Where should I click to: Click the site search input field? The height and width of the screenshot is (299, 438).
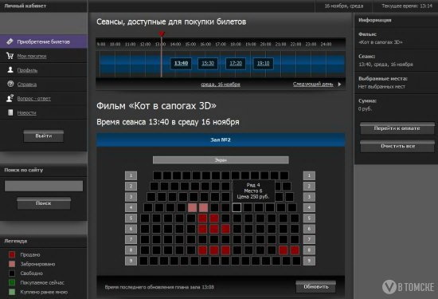(x=44, y=186)
